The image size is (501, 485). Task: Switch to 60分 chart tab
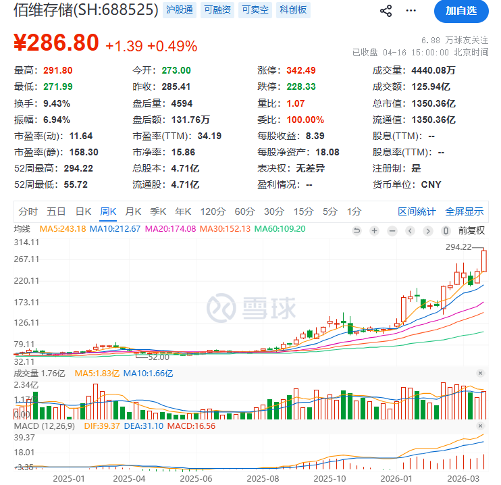244,211
